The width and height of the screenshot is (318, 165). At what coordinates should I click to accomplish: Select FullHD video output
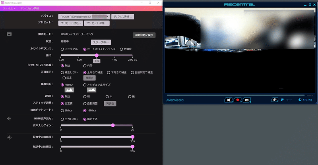point(62,85)
